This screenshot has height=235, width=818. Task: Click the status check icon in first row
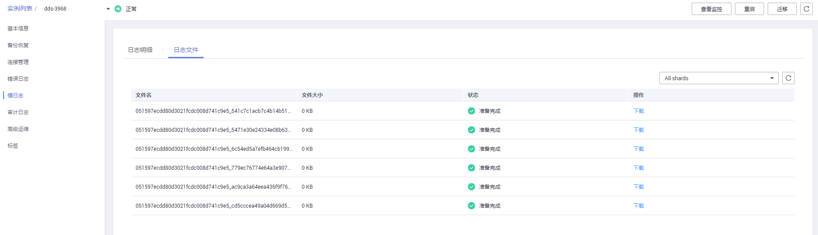(471, 111)
